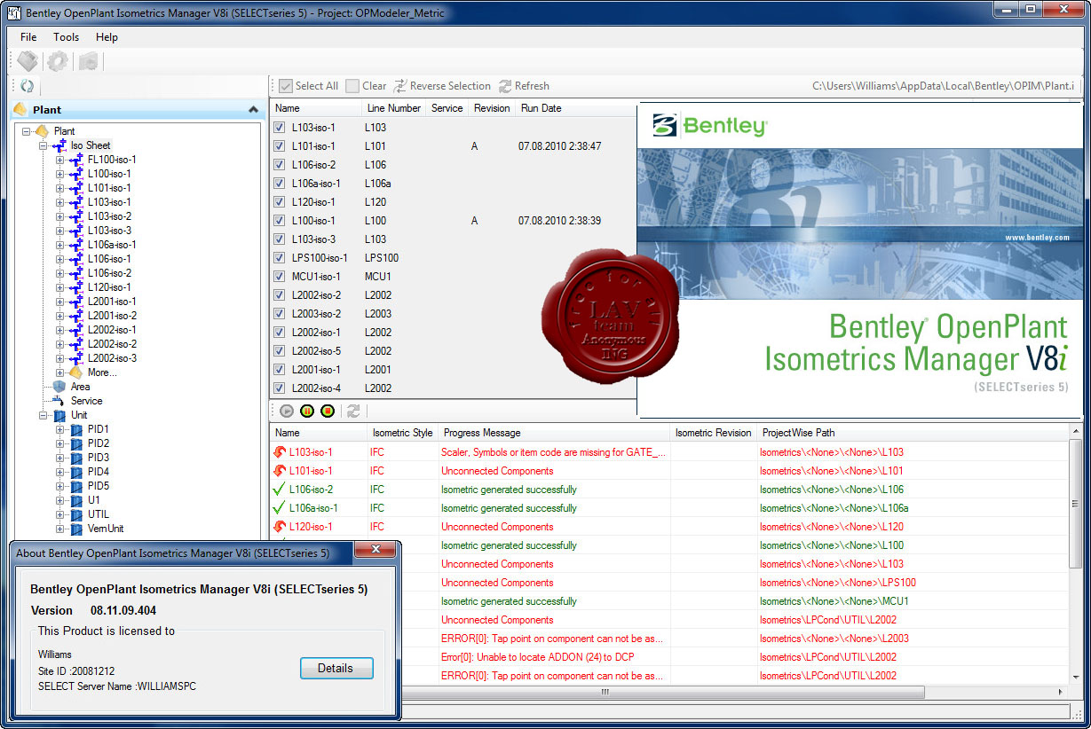Click the error icon of L101-iso-1 result
This screenshot has height=729, width=1091.
point(280,471)
